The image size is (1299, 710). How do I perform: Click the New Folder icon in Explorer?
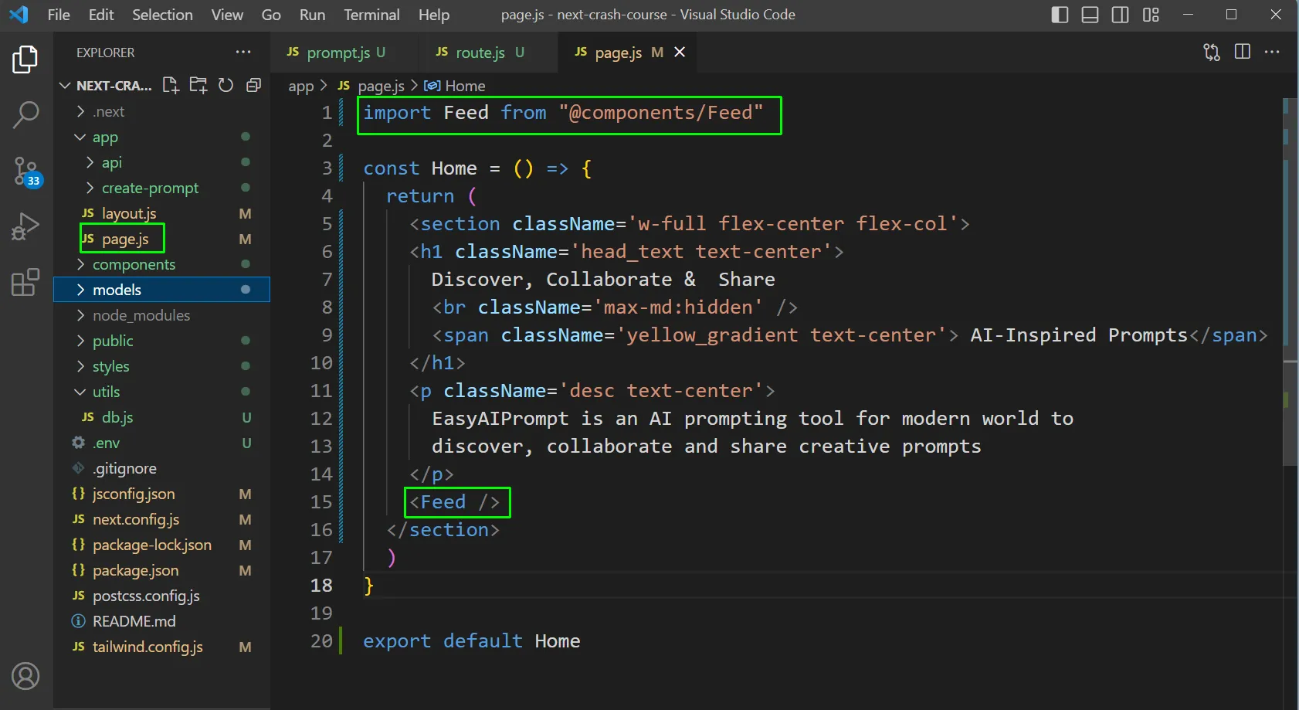(x=198, y=85)
